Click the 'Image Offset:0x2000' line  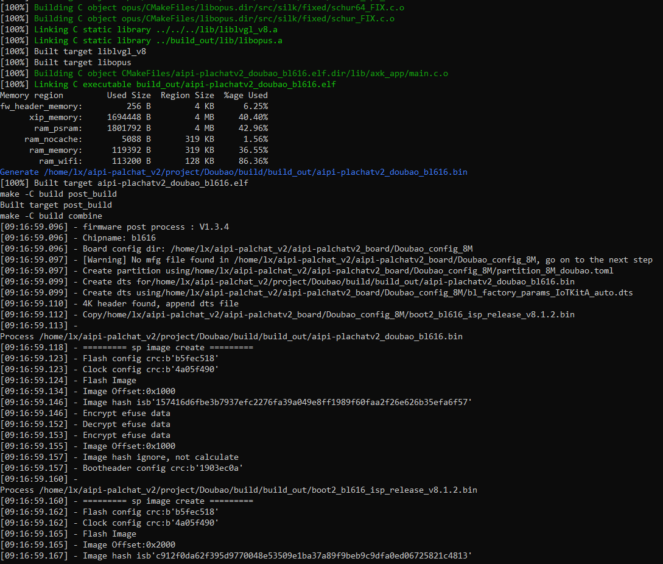pyautogui.click(x=88, y=545)
